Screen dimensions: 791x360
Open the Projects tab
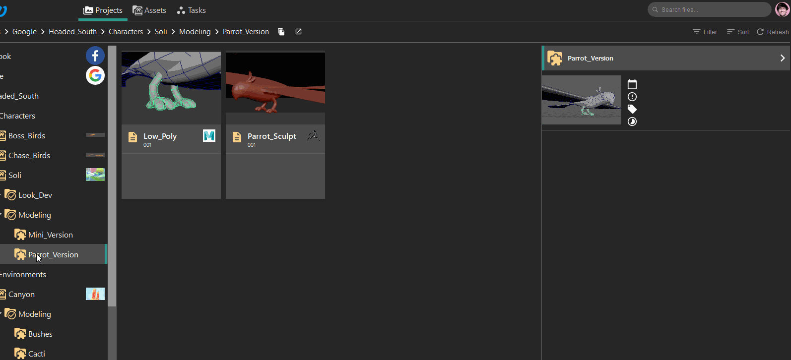103,10
